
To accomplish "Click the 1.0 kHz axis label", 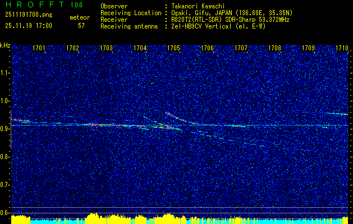I will coord(4,101).
